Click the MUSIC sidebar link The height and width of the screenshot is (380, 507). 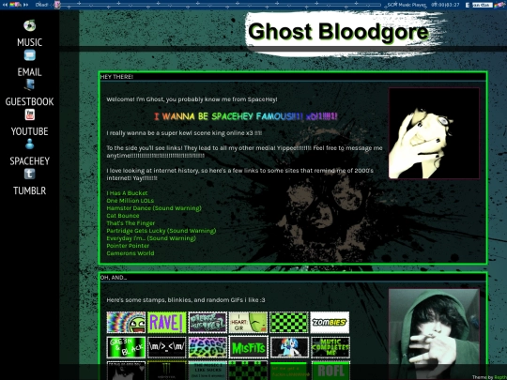pos(29,42)
